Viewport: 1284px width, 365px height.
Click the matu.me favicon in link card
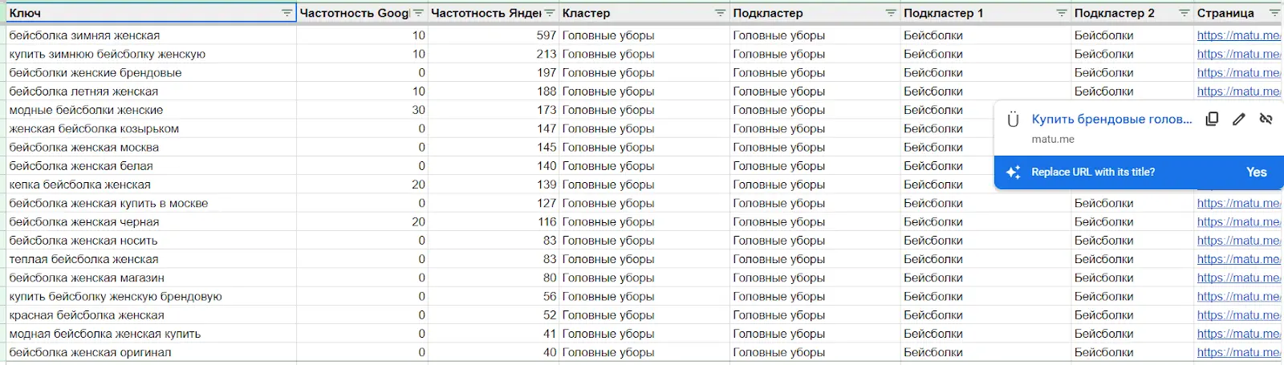coord(1013,120)
